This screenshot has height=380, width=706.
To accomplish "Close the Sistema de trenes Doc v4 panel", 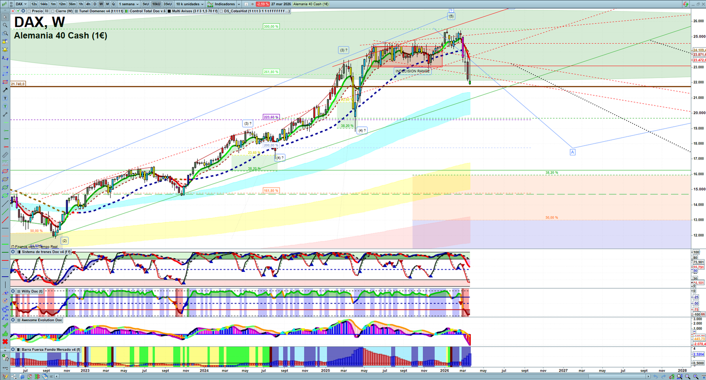I will tap(13, 252).
